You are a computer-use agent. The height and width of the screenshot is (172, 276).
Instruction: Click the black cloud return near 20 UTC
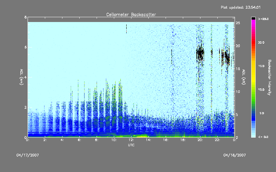point(200,54)
